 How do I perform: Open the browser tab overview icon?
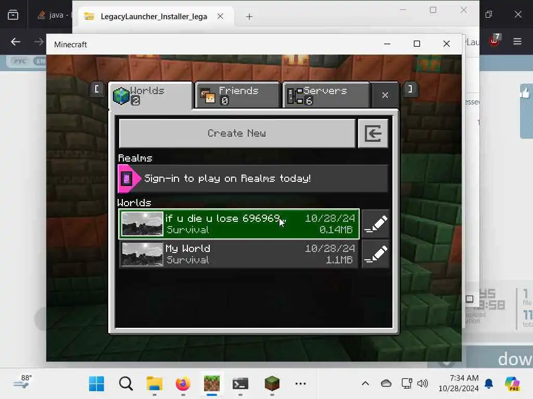click(13, 15)
